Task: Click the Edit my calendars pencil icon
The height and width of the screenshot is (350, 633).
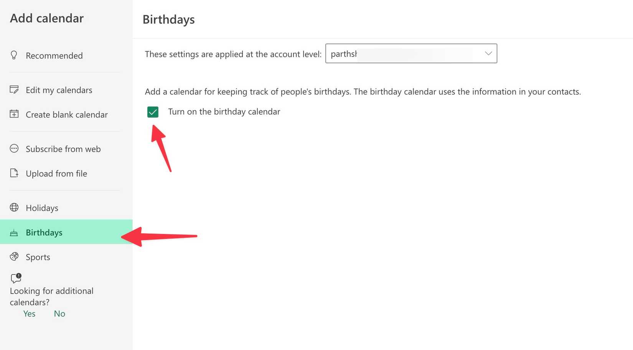Action: click(14, 90)
